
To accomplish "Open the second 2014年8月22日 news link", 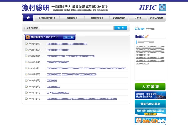I will point(54,87).
